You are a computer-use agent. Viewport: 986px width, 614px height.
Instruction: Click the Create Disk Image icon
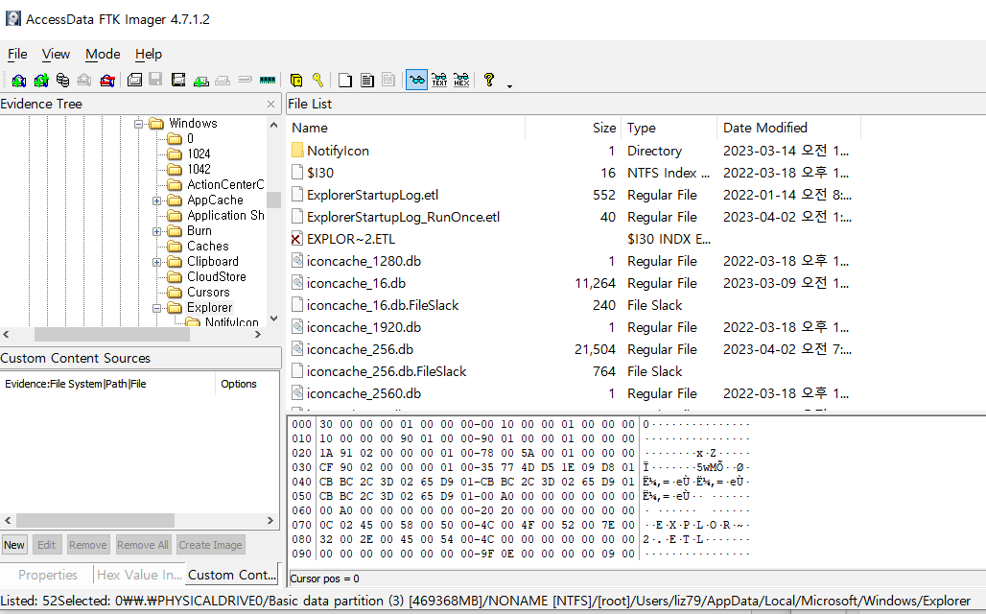[134, 80]
